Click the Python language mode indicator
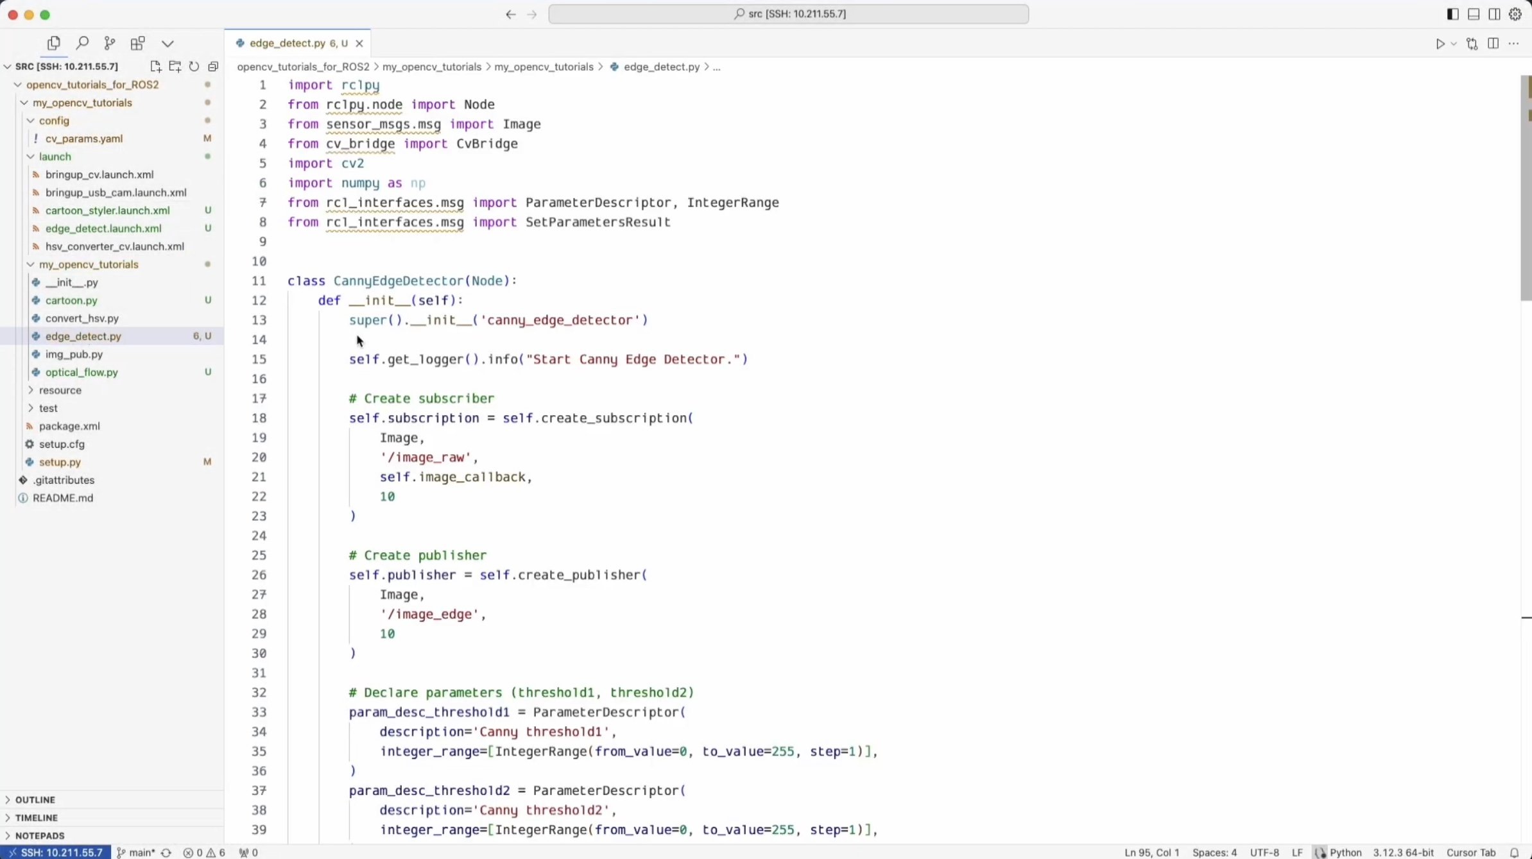This screenshot has height=859, width=1532. pos(1345,853)
